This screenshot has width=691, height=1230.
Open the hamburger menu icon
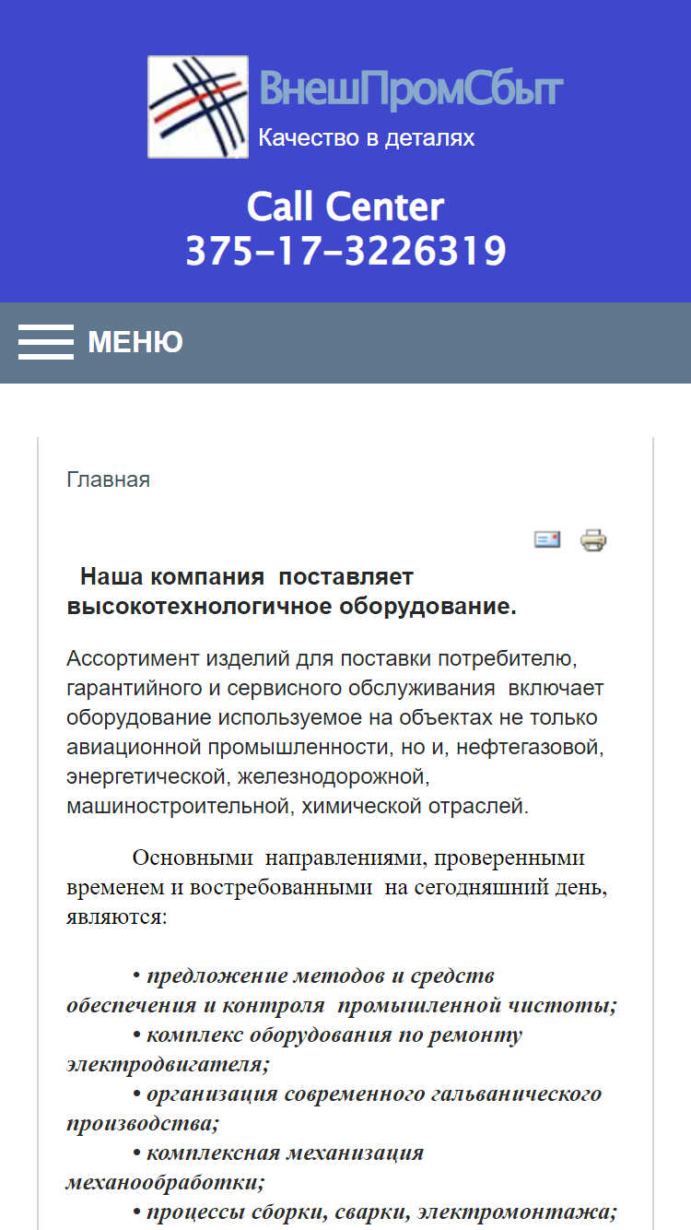(45, 342)
